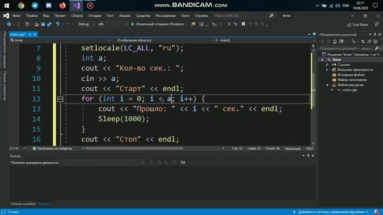Click the editor split window icon
Viewport: 383px width, 215px height.
click(x=314, y=46)
